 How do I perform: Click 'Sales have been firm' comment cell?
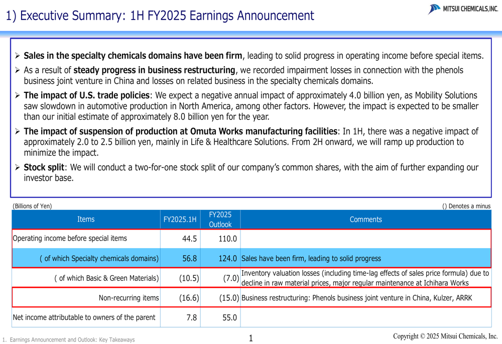tap(311, 259)
